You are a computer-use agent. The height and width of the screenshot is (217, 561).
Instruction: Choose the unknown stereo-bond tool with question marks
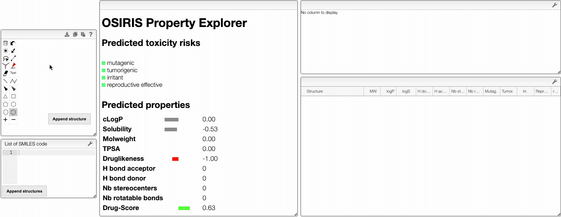(x=5, y=66)
